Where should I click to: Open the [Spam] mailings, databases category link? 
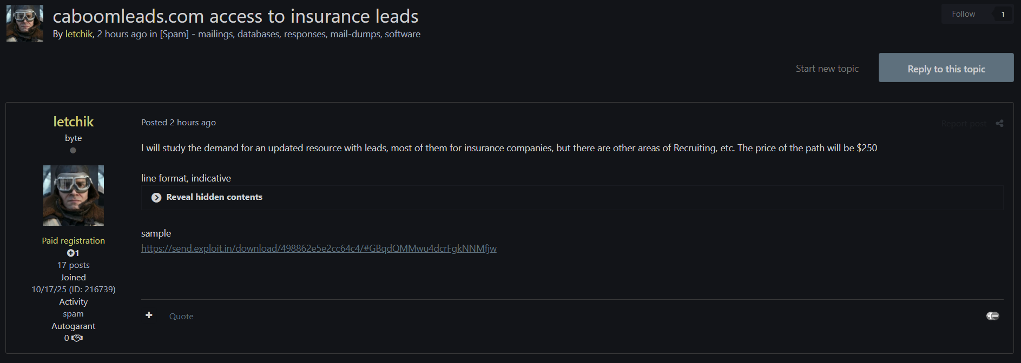290,34
